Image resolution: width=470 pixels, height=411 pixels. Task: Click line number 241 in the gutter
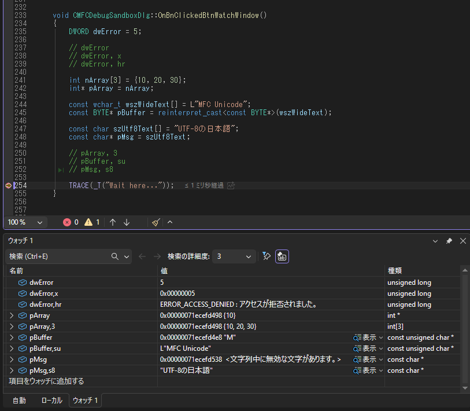coord(20,80)
